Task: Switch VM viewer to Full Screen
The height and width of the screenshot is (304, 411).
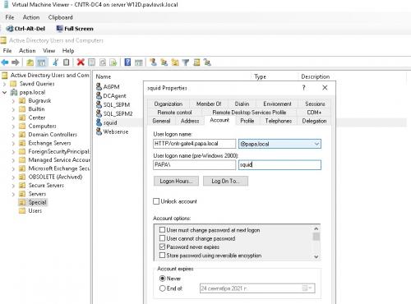Action: 75,29
